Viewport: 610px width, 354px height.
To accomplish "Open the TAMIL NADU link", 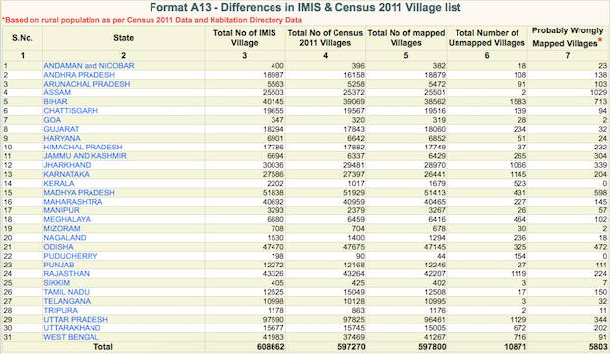I will pos(67,292).
